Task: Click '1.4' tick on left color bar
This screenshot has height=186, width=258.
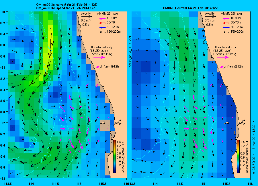Action: [x=119, y=142]
